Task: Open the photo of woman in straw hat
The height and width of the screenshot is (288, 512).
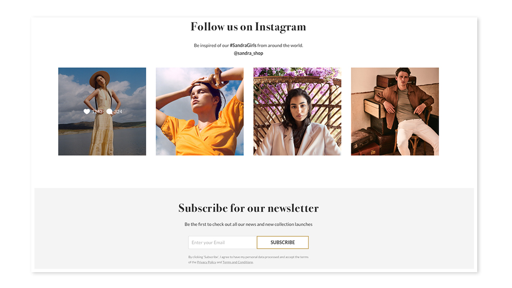Action: click(102, 112)
